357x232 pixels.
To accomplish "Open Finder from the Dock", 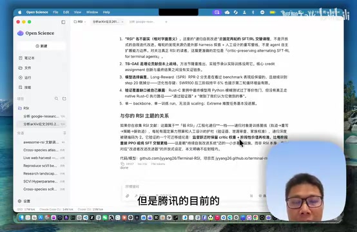I will point(21,218).
